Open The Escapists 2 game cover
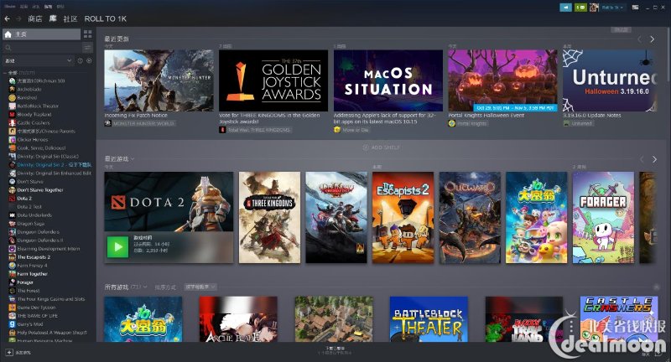Viewport: 671px width, 362px height. [403, 218]
